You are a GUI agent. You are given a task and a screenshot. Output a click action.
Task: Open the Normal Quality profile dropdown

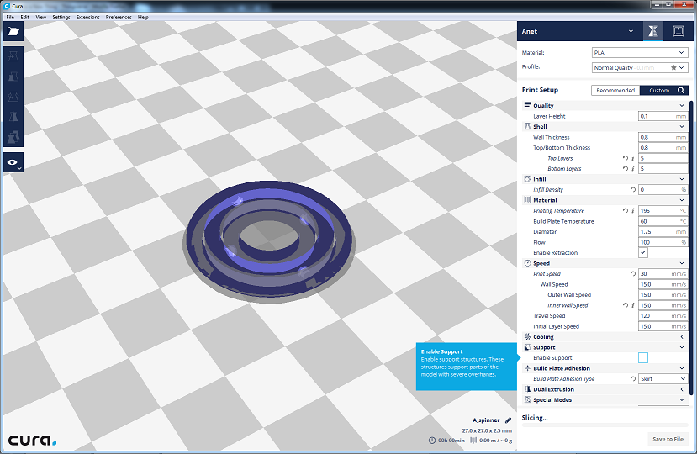click(640, 67)
